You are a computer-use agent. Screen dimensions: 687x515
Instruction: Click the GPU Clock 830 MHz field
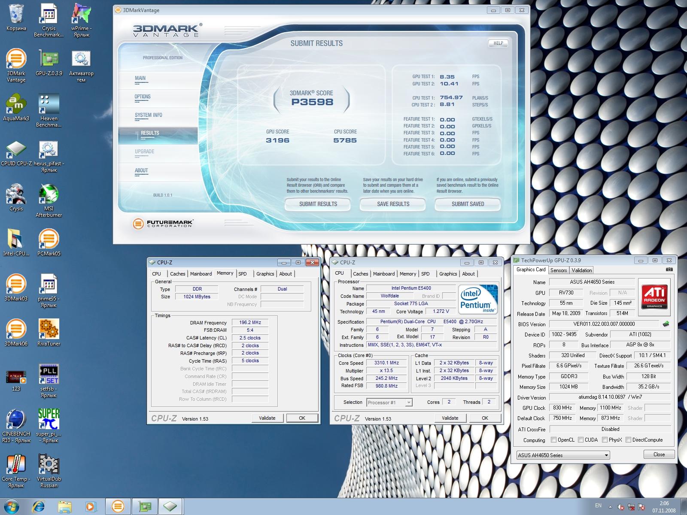click(x=562, y=408)
